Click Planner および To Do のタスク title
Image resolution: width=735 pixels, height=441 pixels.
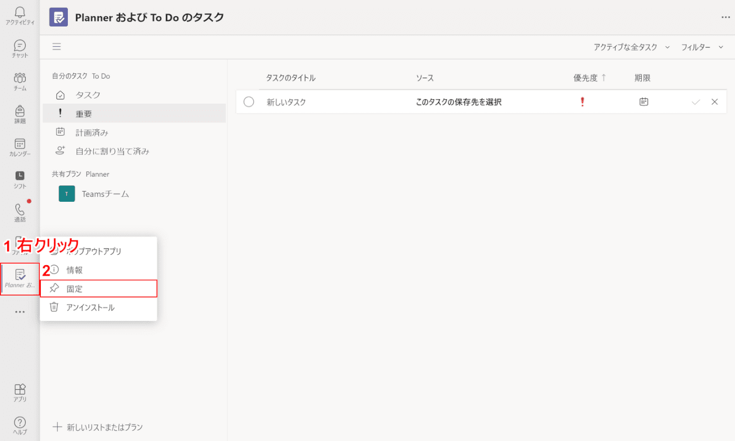coord(150,17)
